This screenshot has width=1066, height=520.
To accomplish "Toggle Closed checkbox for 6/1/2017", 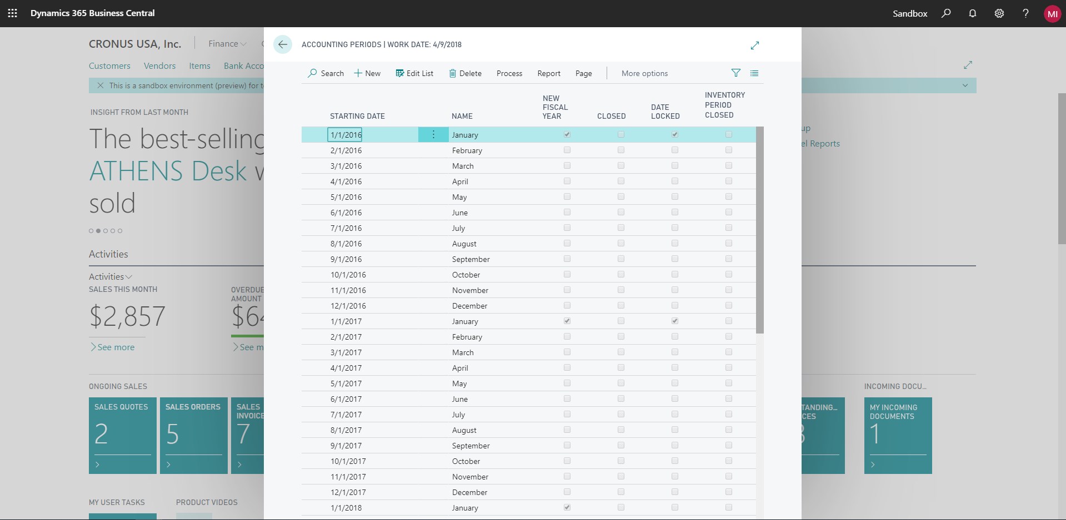I will pos(621,398).
